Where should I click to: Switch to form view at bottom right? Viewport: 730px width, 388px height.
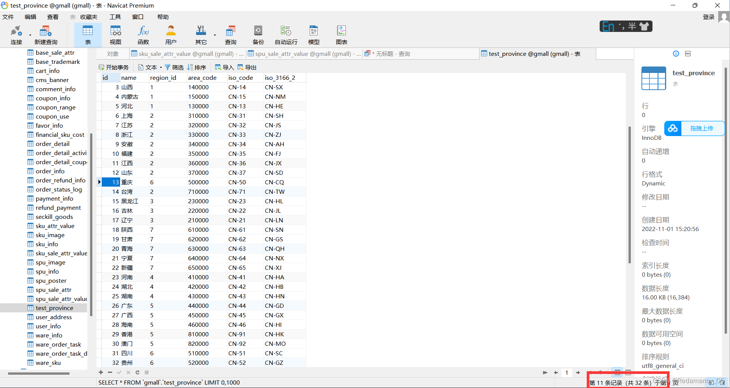(628, 372)
